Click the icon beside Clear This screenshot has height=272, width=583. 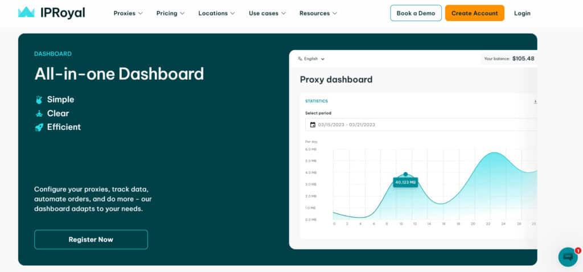coord(39,113)
